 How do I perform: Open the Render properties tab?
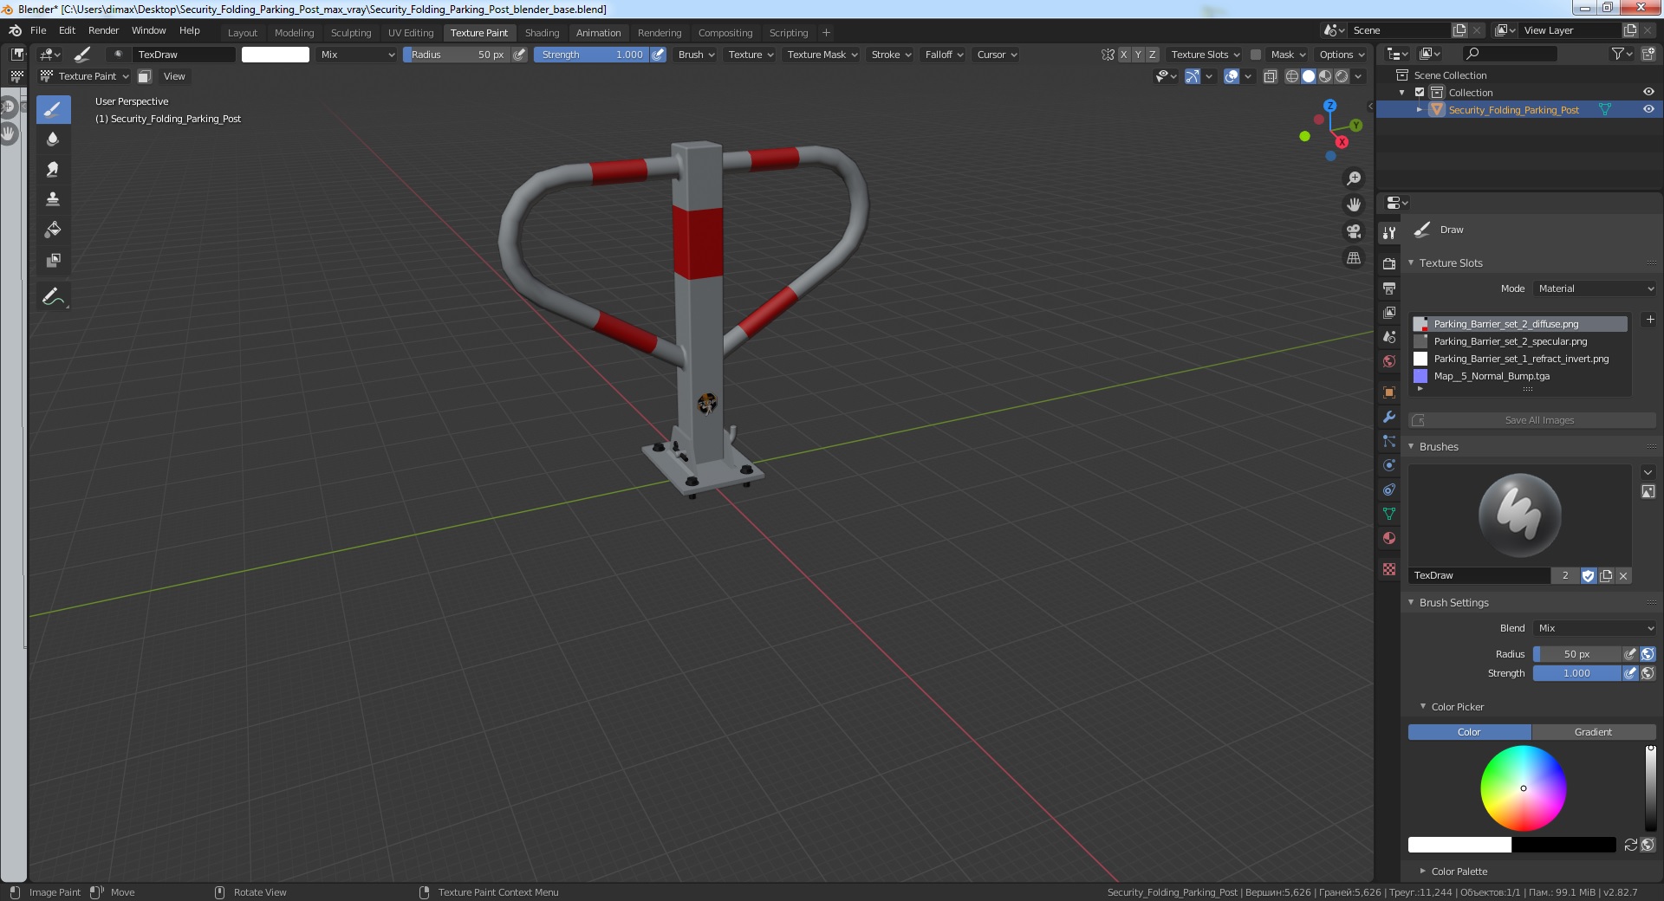pyautogui.click(x=1389, y=263)
